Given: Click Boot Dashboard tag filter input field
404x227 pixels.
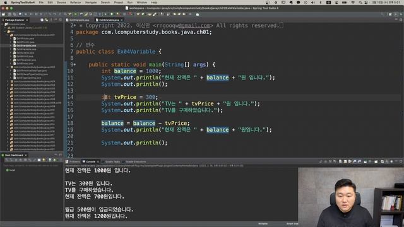Looking at the screenshot, I should pyautogui.click(x=32, y=165).
